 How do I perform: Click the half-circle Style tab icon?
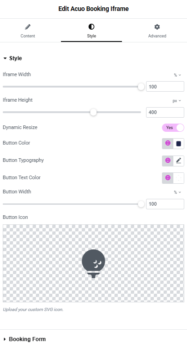pos(91,27)
